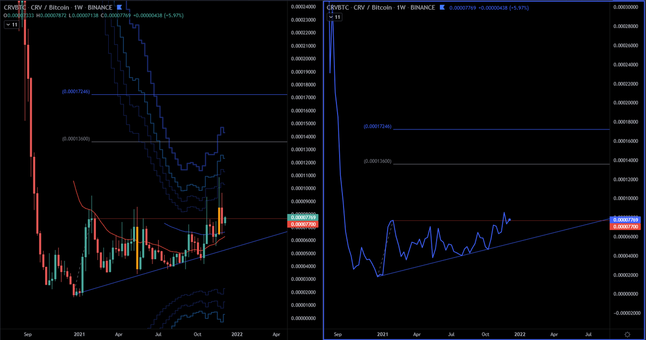Click the Sep label on left time axis

(27, 335)
